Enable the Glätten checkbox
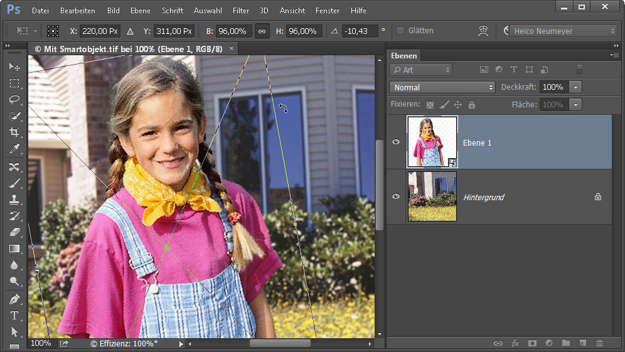This screenshot has width=625, height=352. pyautogui.click(x=400, y=31)
